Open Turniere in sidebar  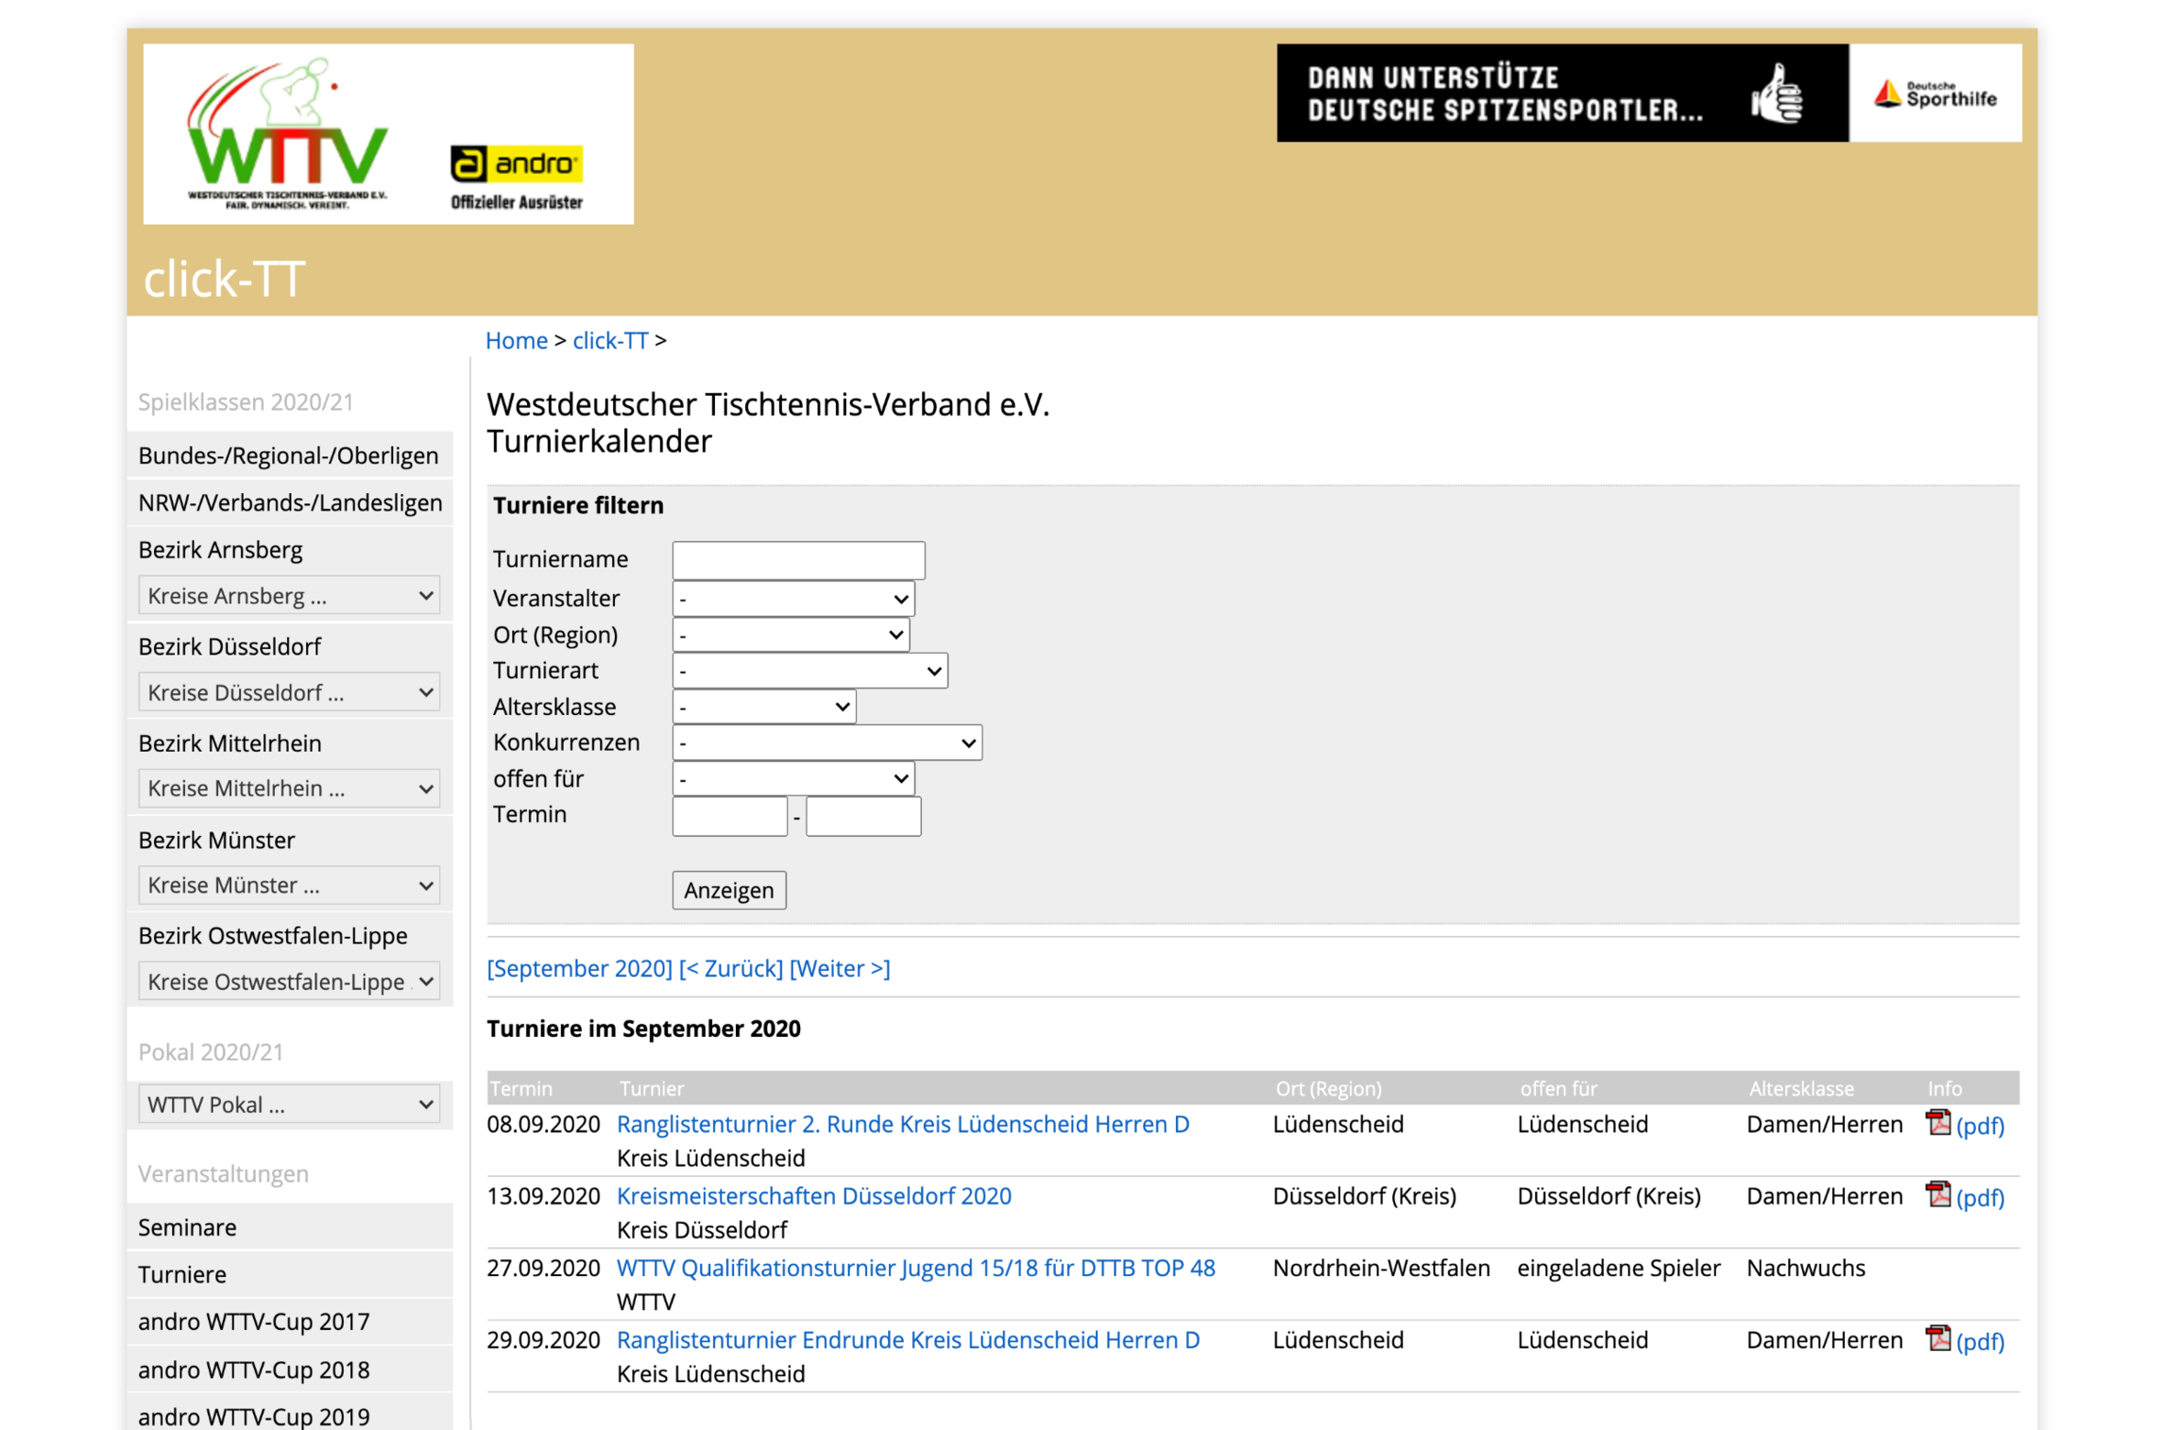pyautogui.click(x=290, y=1274)
